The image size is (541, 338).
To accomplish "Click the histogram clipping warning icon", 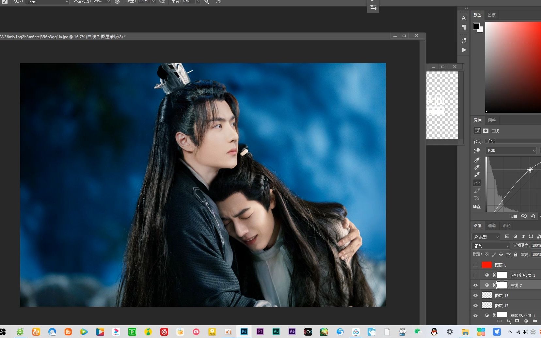I will 477,206.
